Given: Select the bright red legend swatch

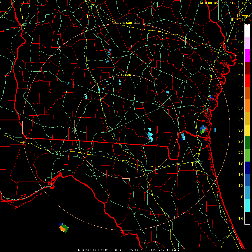Looking at the screenshot, I should 247,81.
